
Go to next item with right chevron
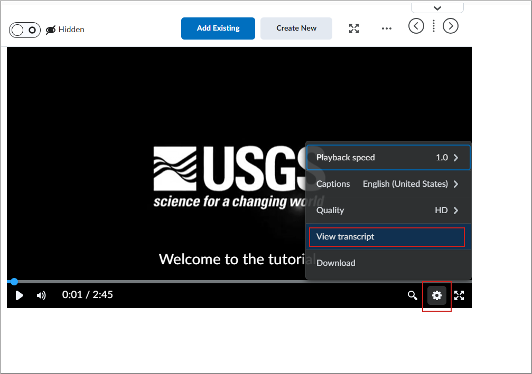(450, 26)
